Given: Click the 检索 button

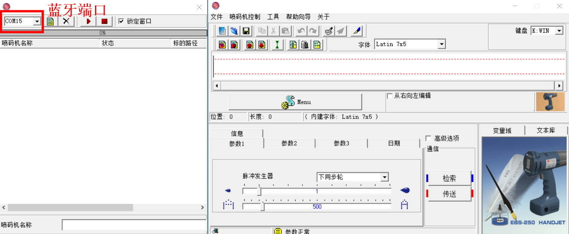Looking at the screenshot, I should point(449,178).
